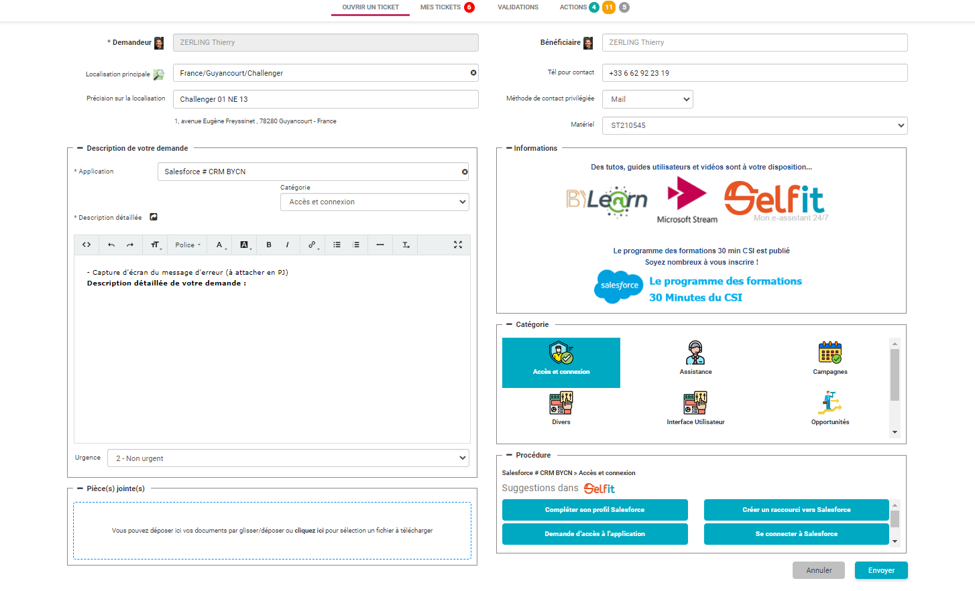
Task: Toggle bold formatting in the editor
Action: pos(269,245)
